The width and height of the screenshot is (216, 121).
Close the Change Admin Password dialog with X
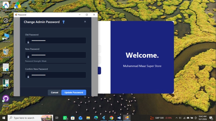tap(85, 22)
